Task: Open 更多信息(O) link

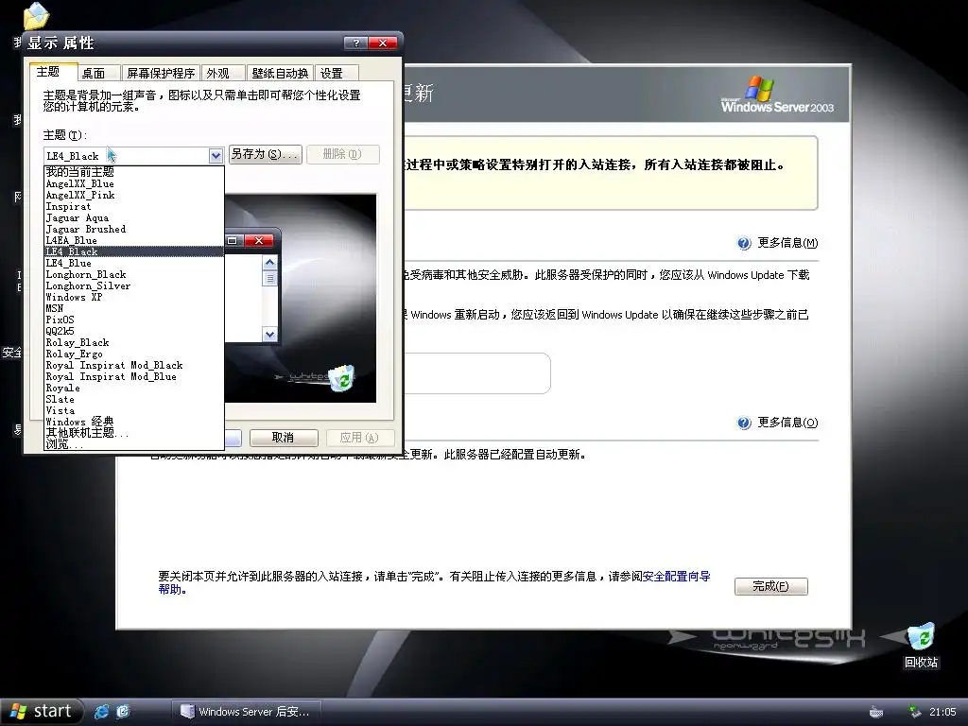Action: (787, 423)
